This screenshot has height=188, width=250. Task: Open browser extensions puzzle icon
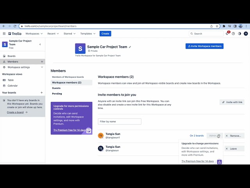(x=224, y=26)
